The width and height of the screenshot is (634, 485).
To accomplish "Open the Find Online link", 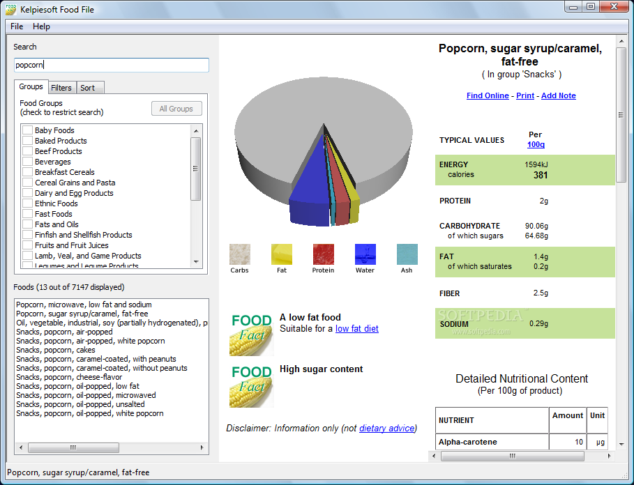I will pos(488,95).
